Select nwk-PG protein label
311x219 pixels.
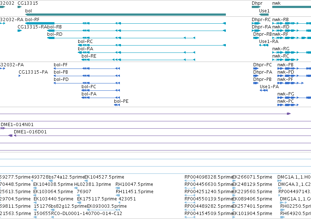(286, 94)
